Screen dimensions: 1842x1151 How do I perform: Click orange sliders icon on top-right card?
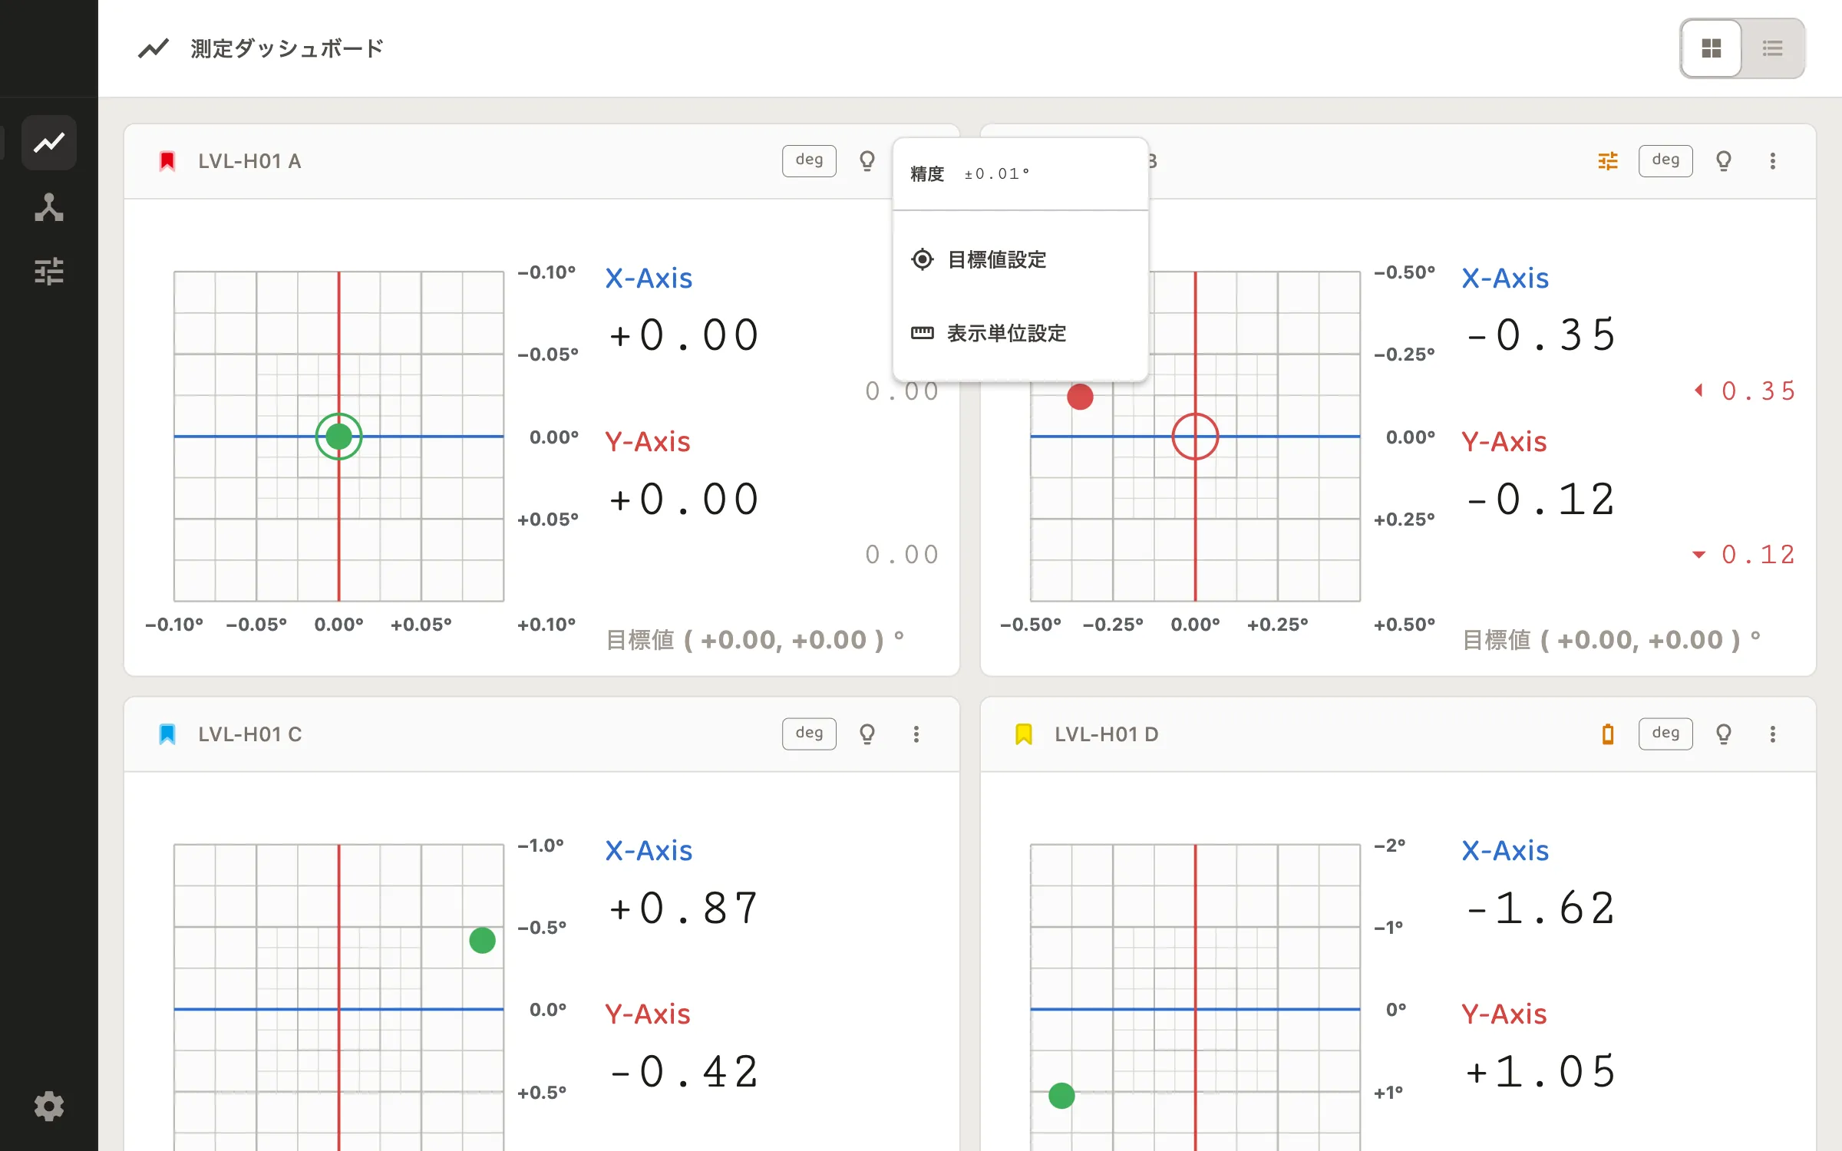click(x=1608, y=161)
